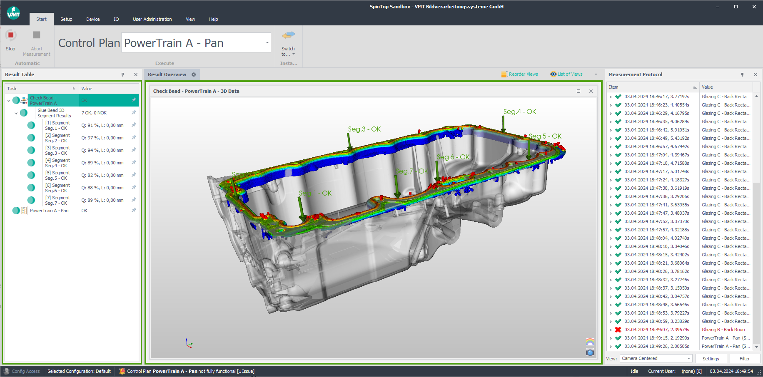Click the camera snapshot icon in 3D view

click(590, 352)
